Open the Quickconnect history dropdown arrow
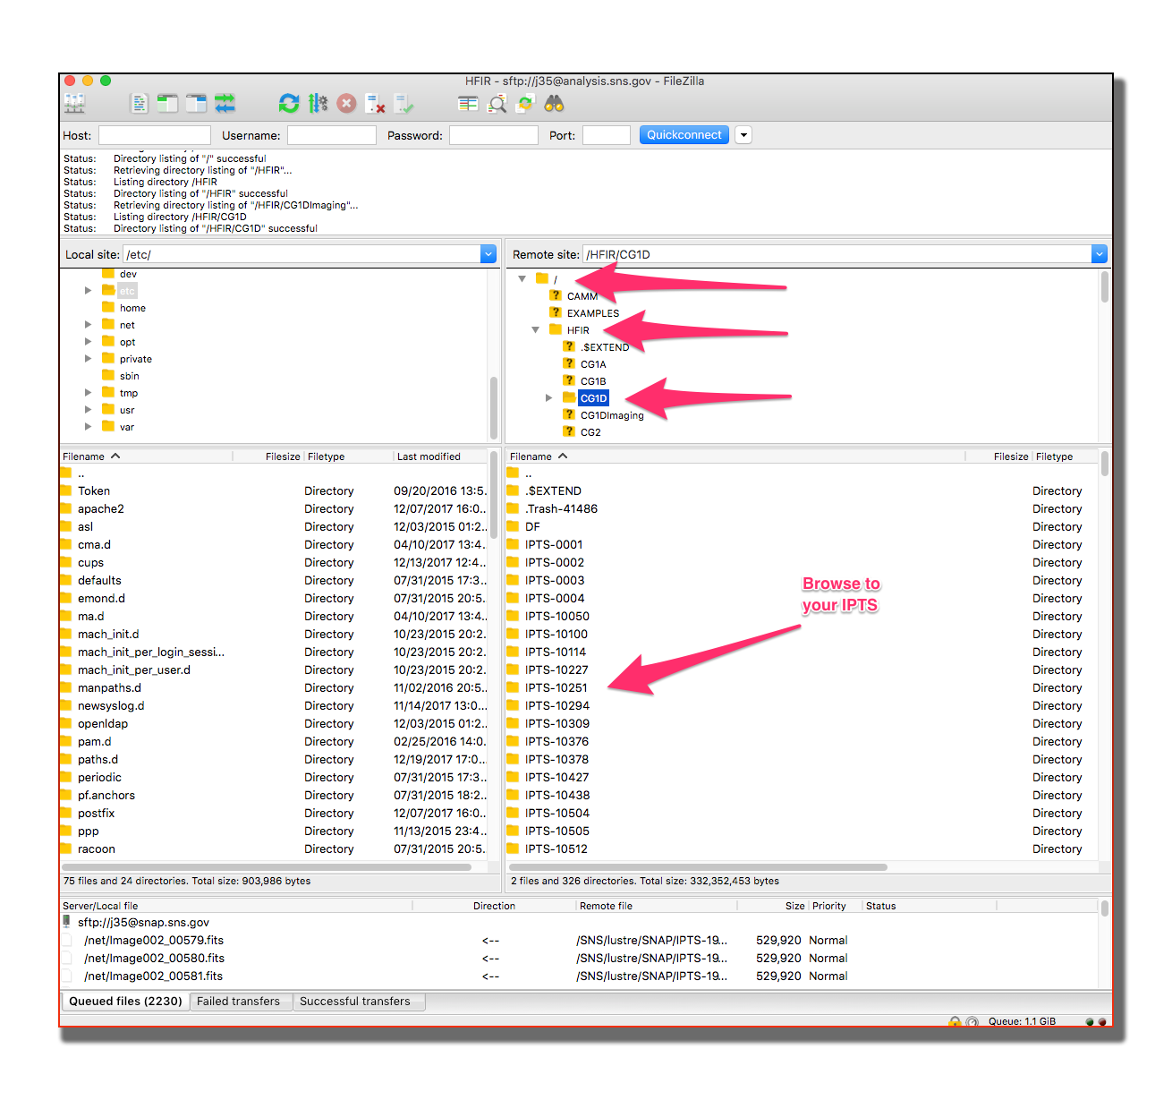 [743, 134]
